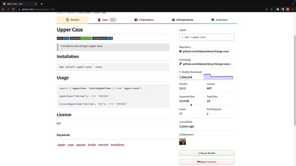Open the github.com/blakeembrey/change-case repository link
The width and height of the screenshot is (296, 166).
(x=205, y=51)
